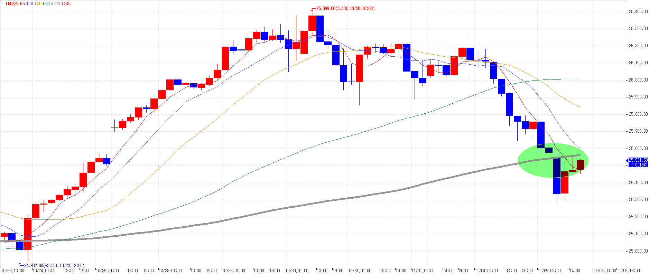Click the 26,200.00 price axis label
The height and width of the screenshot is (274, 649).
click(638, 46)
